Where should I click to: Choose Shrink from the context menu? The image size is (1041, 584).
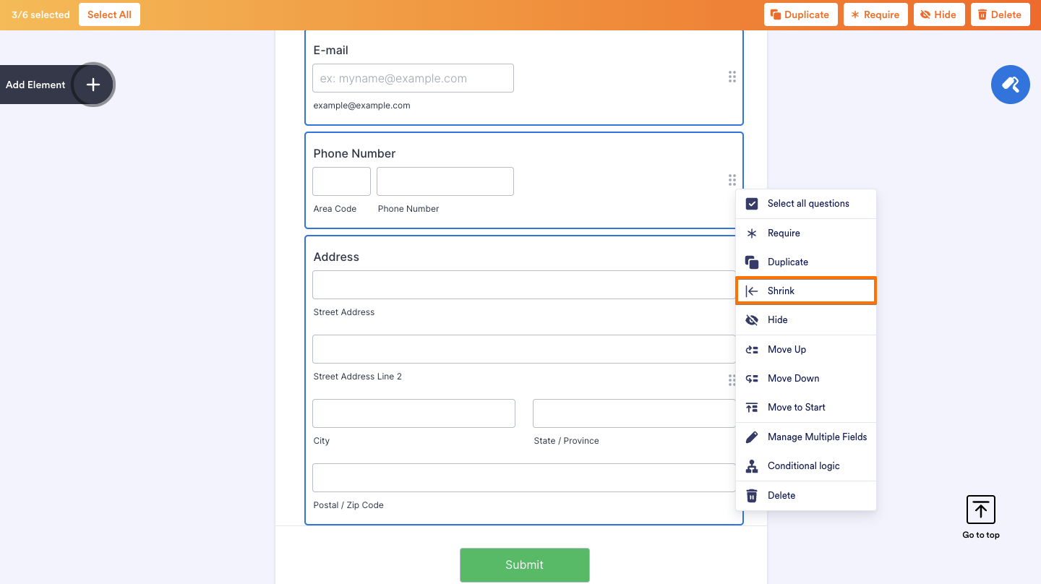(780, 291)
